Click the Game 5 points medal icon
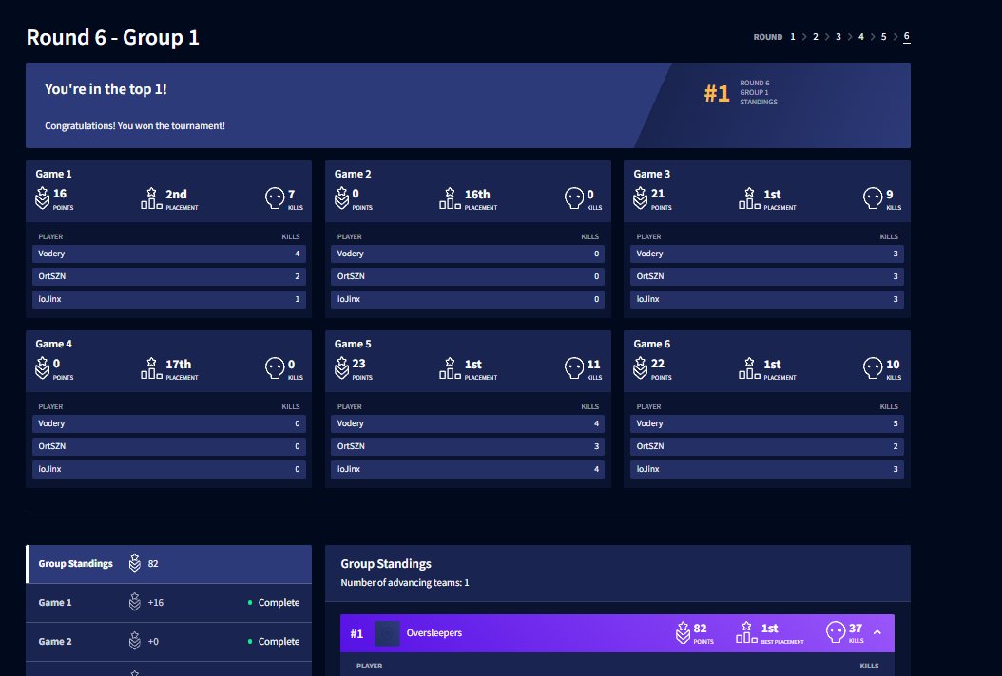The image size is (1002, 676). click(x=342, y=367)
